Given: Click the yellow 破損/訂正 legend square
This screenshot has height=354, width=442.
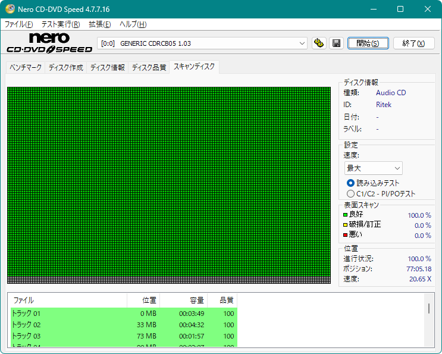Looking at the screenshot, I should (345, 225).
